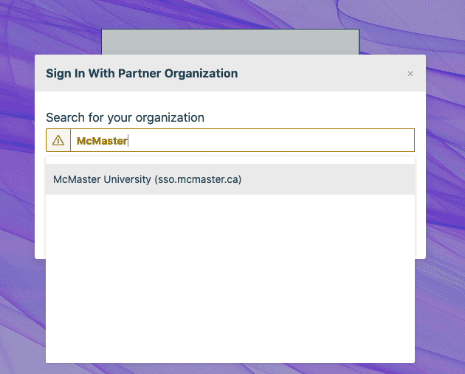The image size is (465, 374).
Task: Dismiss the modal using the × icon
Action: (410, 74)
